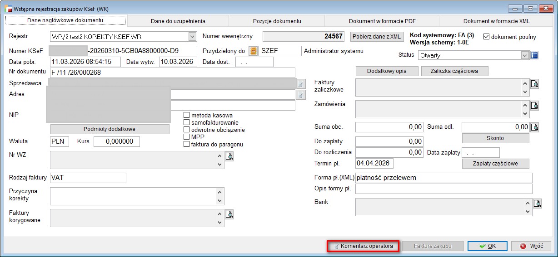
Task: Click the list icon next to Status
Action: [534, 55]
